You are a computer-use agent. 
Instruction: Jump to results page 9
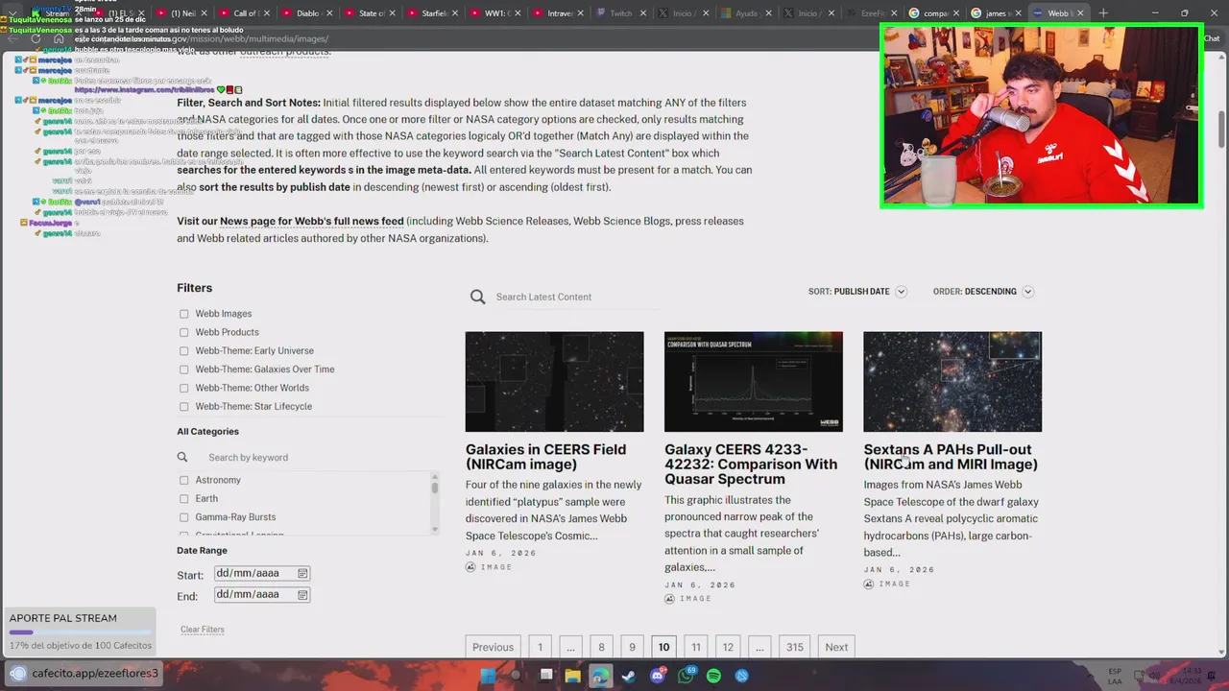coord(632,647)
